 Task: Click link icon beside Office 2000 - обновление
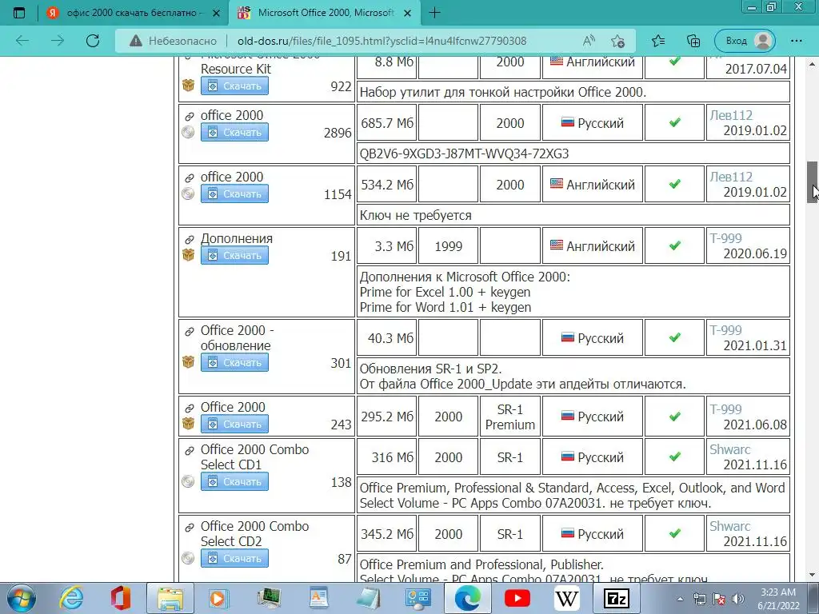point(189,332)
